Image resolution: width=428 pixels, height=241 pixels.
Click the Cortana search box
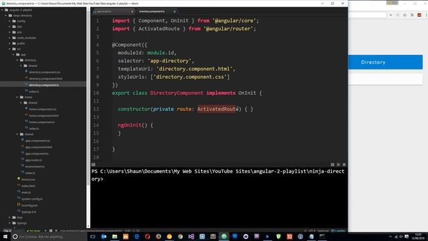(49, 236)
